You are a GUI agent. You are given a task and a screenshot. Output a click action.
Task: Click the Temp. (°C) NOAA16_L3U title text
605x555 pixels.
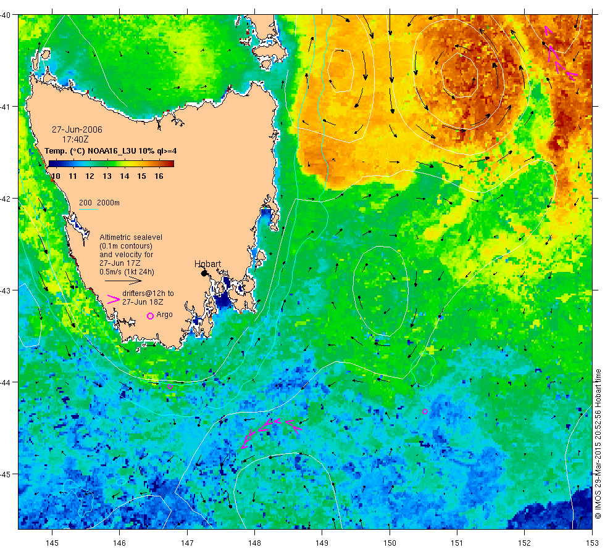[x=111, y=151]
